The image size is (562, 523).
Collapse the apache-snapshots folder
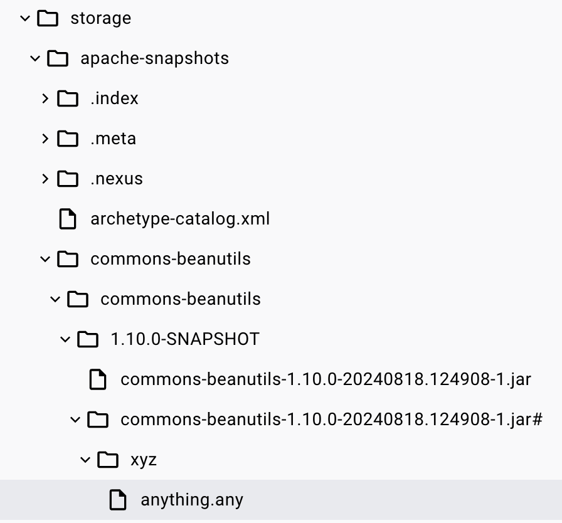coord(35,58)
